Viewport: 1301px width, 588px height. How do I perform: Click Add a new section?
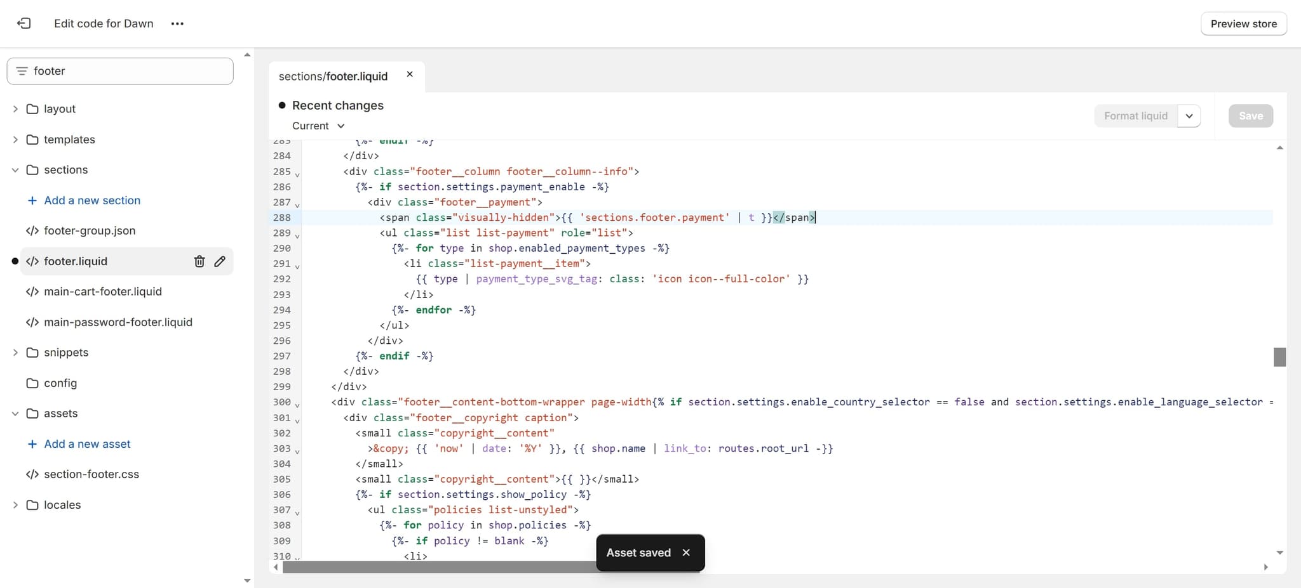pos(92,200)
